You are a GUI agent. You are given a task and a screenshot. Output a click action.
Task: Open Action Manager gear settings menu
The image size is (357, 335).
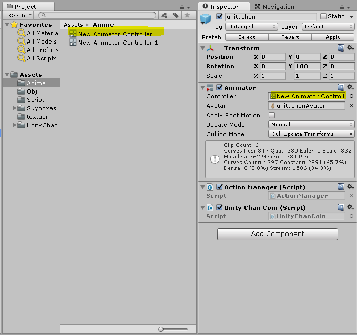point(350,187)
